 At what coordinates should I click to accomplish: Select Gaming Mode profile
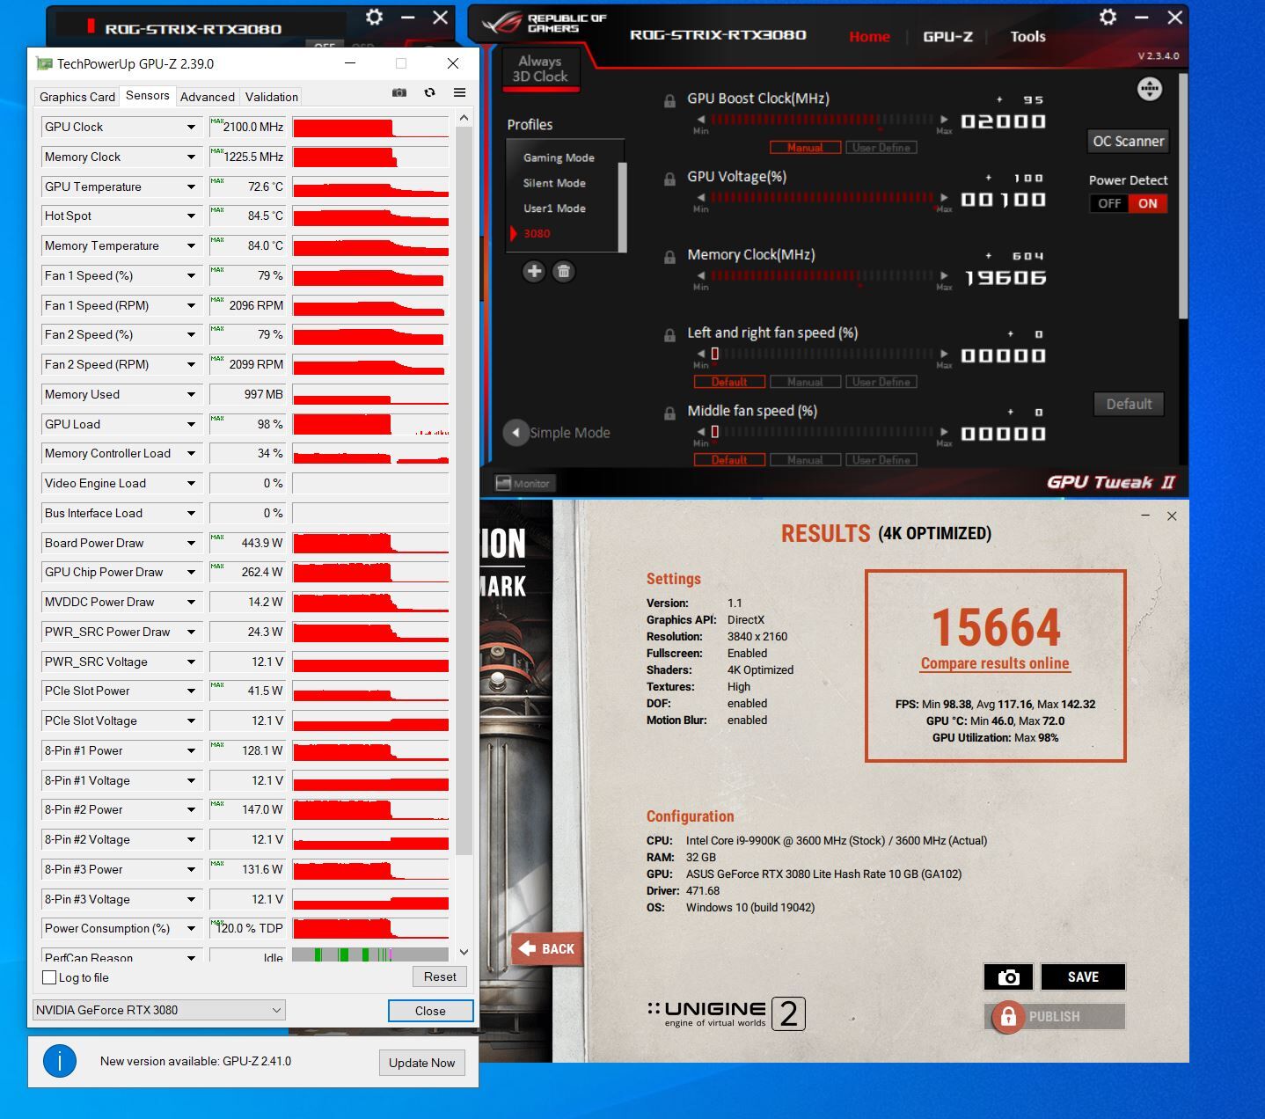[559, 157]
